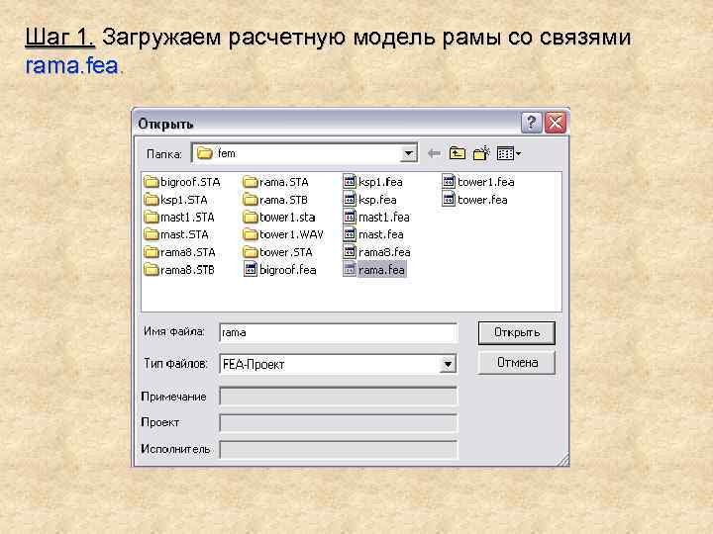Create a new folder
The image size is (713, 534).
[481, 153]
